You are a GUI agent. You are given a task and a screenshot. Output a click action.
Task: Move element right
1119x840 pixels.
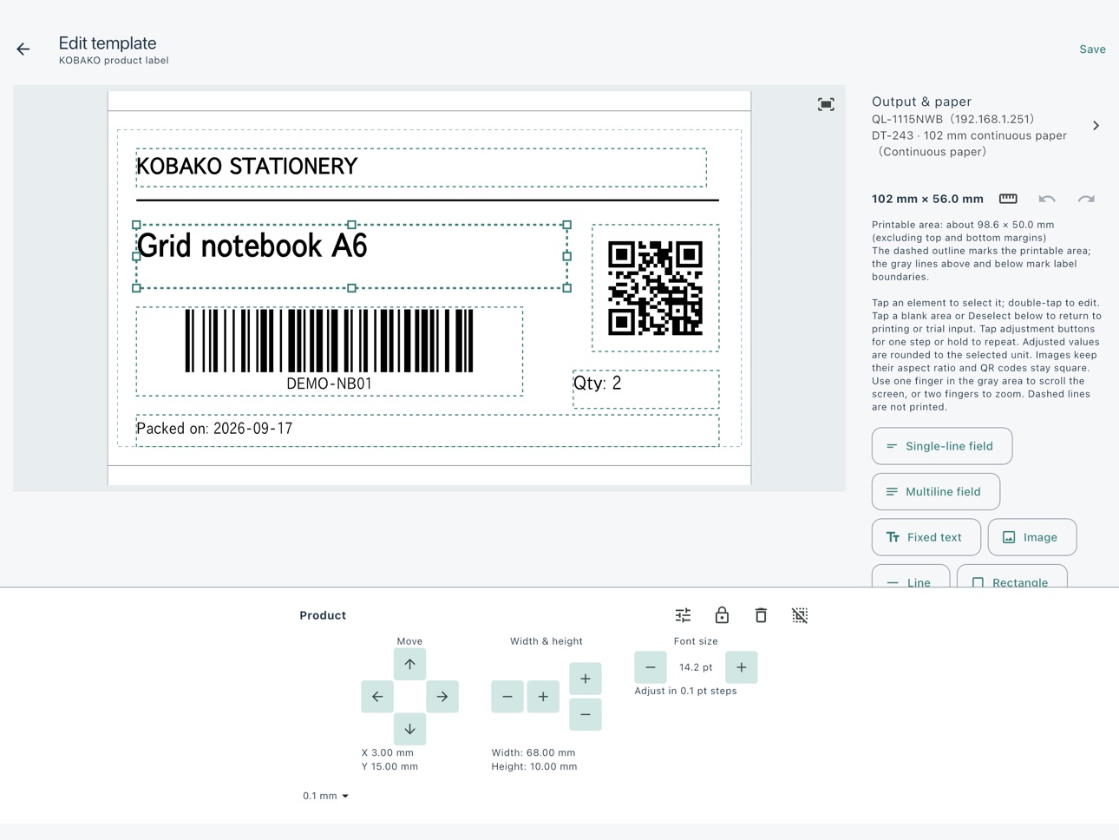pyautogui.click(x=442, y=697)
